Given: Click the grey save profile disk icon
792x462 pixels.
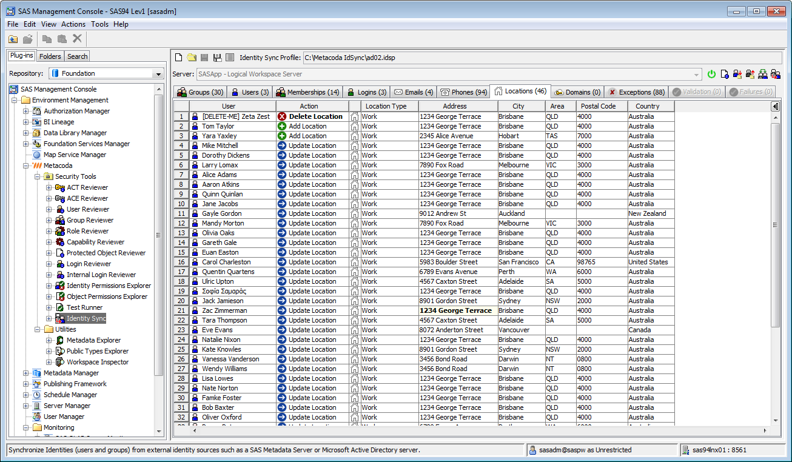Looking at the screenshot, I should click(x=204, y=58).
